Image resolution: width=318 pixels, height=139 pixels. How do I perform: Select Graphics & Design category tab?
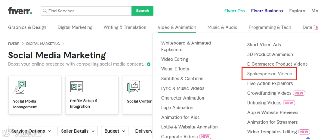click(x=27, y=27)
